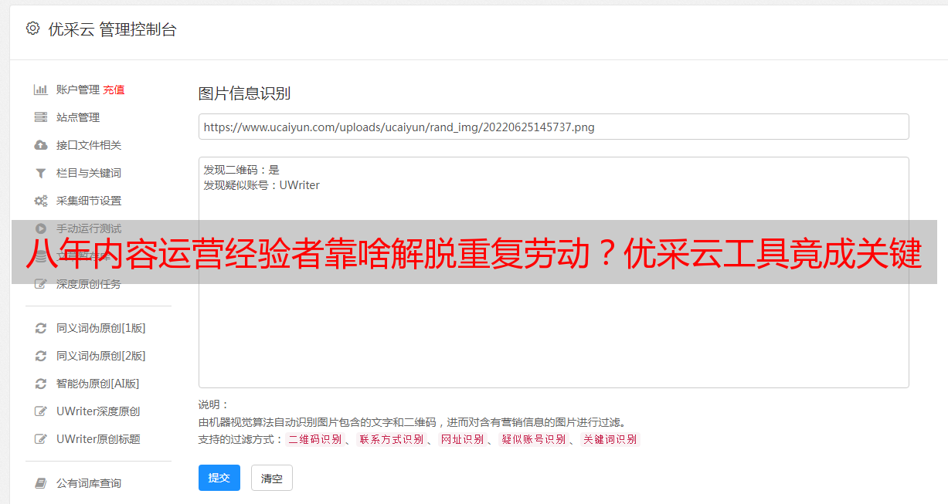
Task: Click the 说明： label
Action: coord(214,404)
